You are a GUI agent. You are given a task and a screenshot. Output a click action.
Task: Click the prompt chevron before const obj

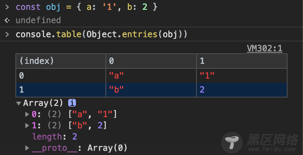point(7,7)
